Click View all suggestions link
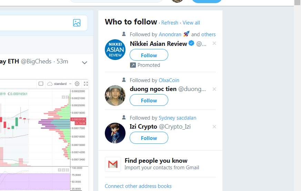Viewport: 301px width, 191px height. pyautogui.click(x=191, y=23)
